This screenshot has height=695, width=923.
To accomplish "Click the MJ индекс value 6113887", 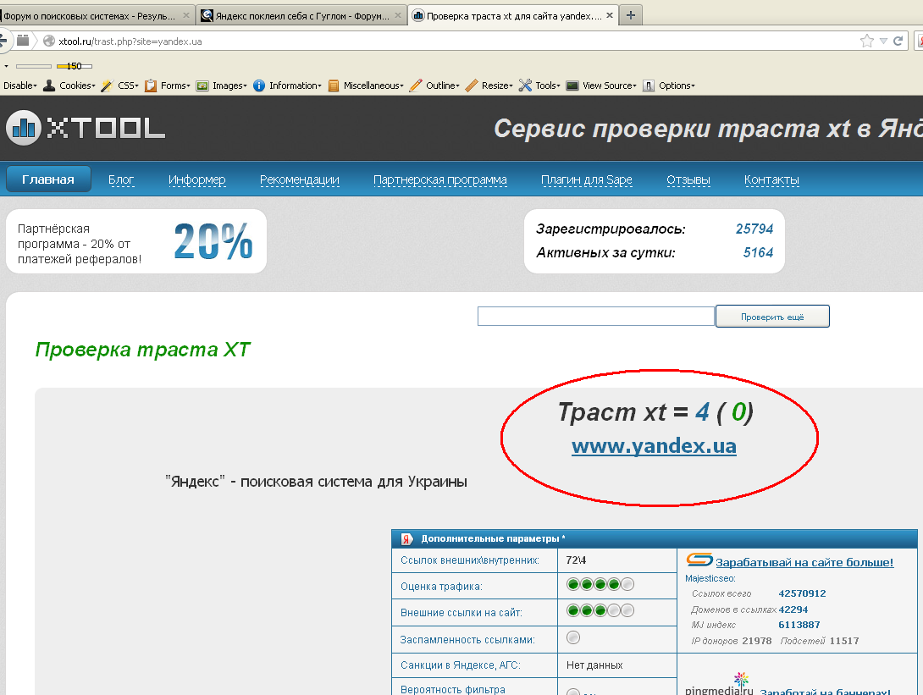I will pyautogui.click(x=799, y=625).
